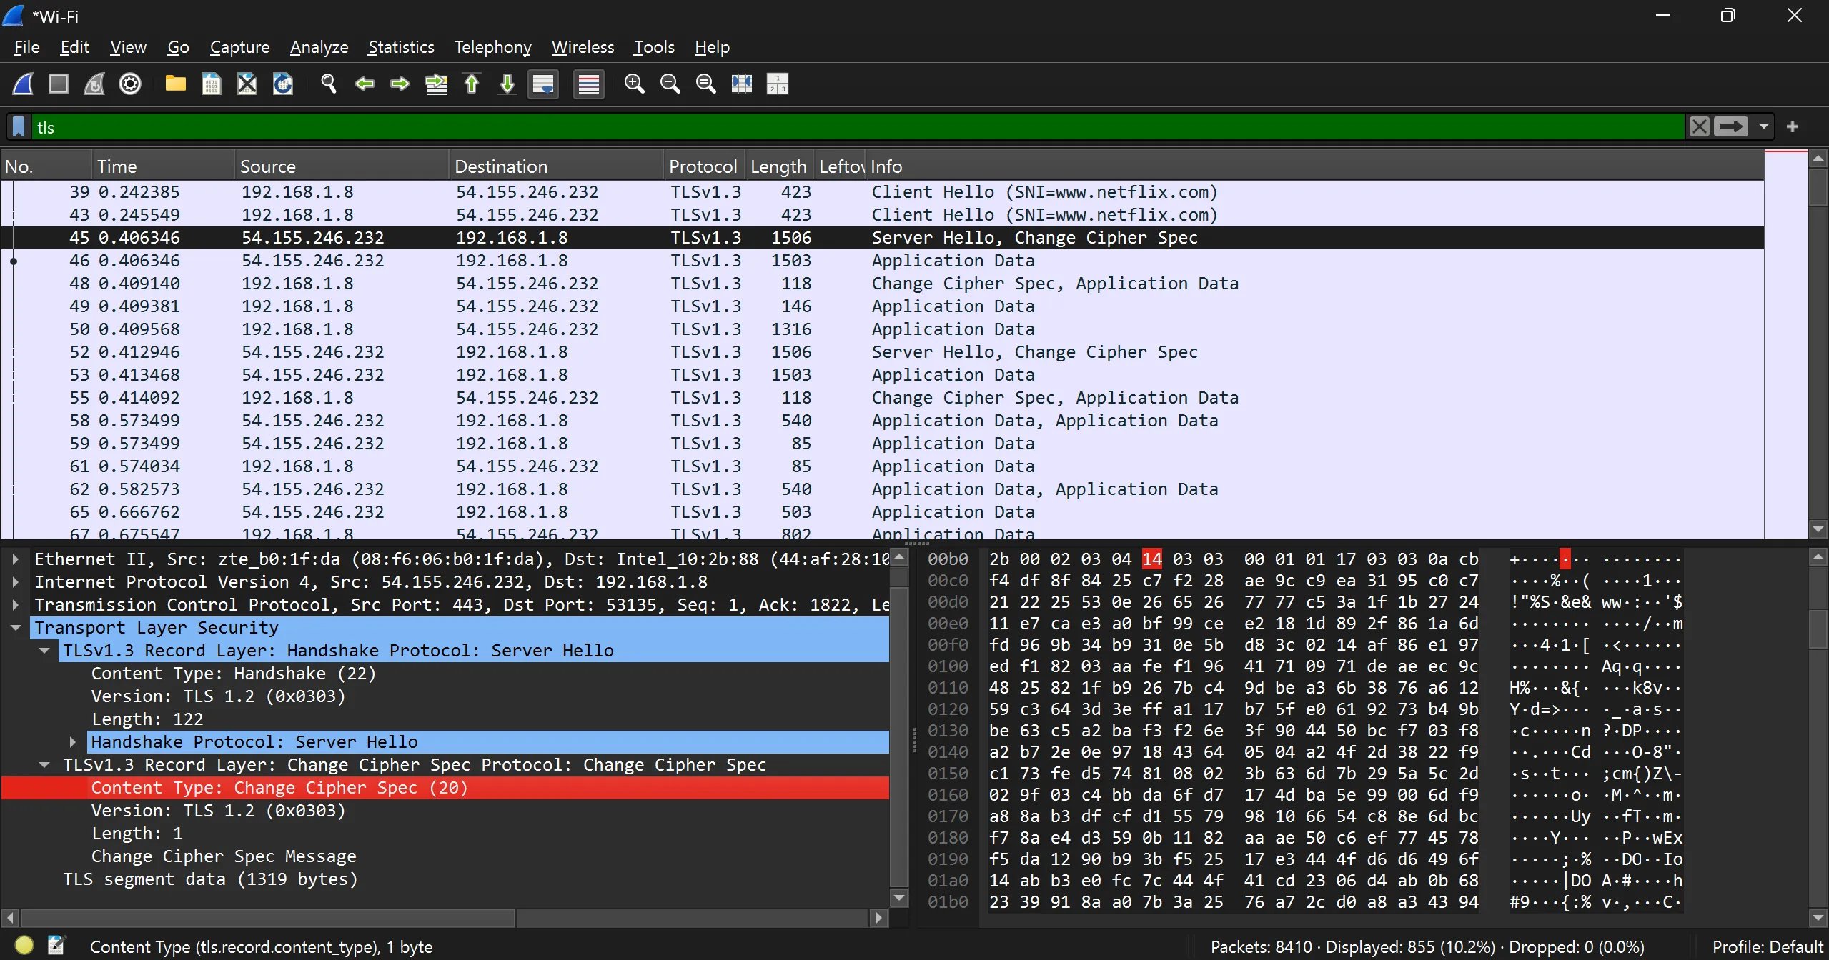
Task: Open the Analyze menu
Action: click(x=319, y=47)
